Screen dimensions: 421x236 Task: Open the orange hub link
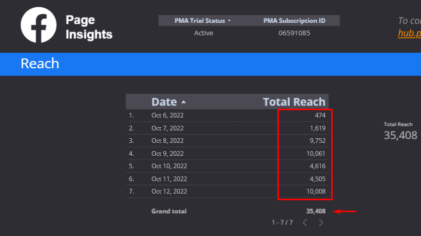click(x=409, y=33)
